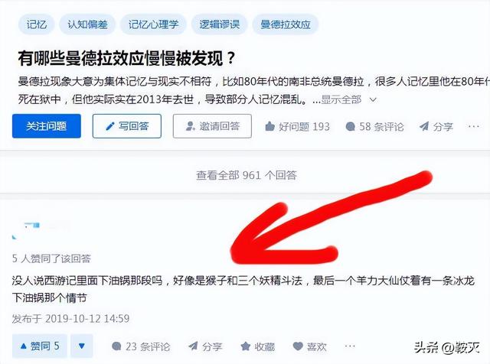Screen dimensions: 490x364
Task: Upvote the answer with 赞同 5
Action: pos(40,346)
